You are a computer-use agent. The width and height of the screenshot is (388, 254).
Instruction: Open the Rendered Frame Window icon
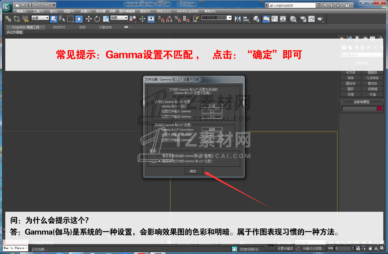[x=311, y=19]
